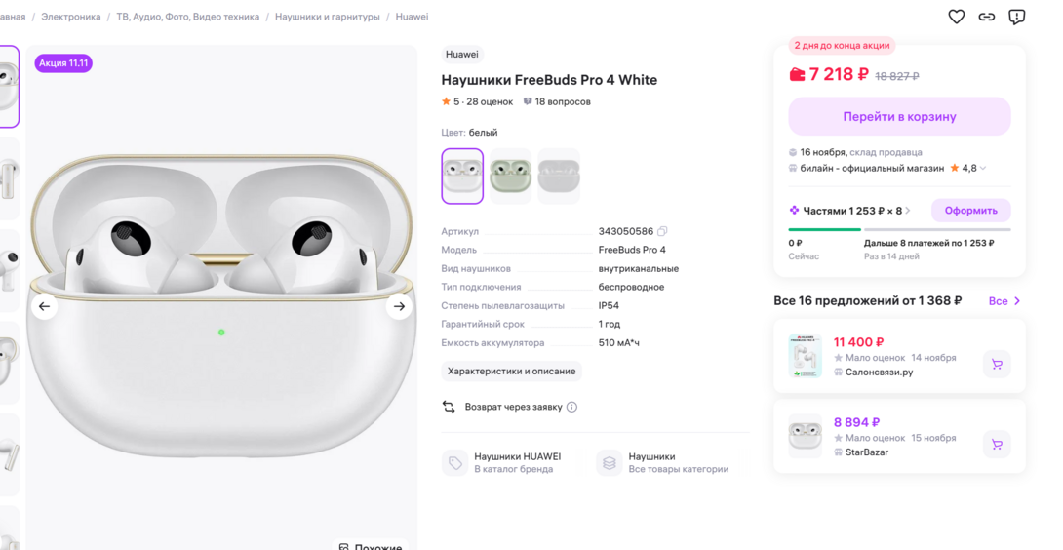
Task: Expand installment plan Частями details
Action: point(908,211)
